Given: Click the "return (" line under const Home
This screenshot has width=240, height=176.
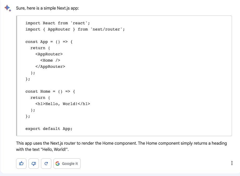Looking at the screenshot, I should coord(40,98).
